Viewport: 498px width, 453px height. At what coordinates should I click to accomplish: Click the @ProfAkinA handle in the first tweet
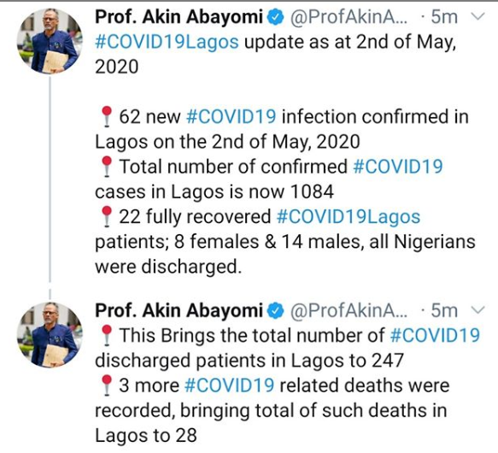click(x=349, y=18)
